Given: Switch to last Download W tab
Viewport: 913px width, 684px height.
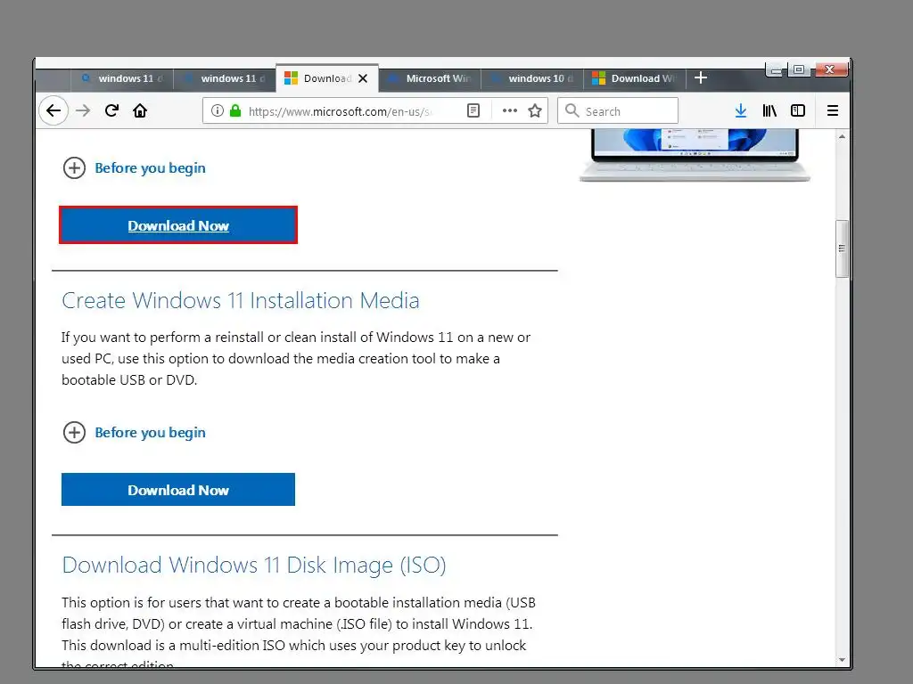Looking at the screenshot, I should 635,78.
